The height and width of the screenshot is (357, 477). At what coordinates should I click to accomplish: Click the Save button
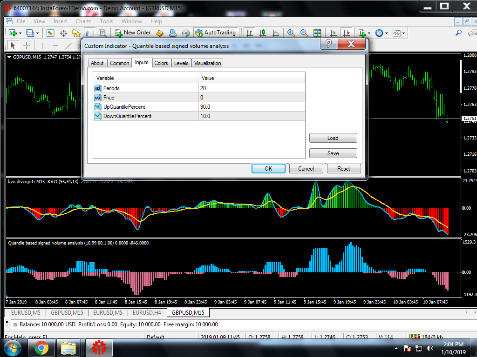coord(333,153)
